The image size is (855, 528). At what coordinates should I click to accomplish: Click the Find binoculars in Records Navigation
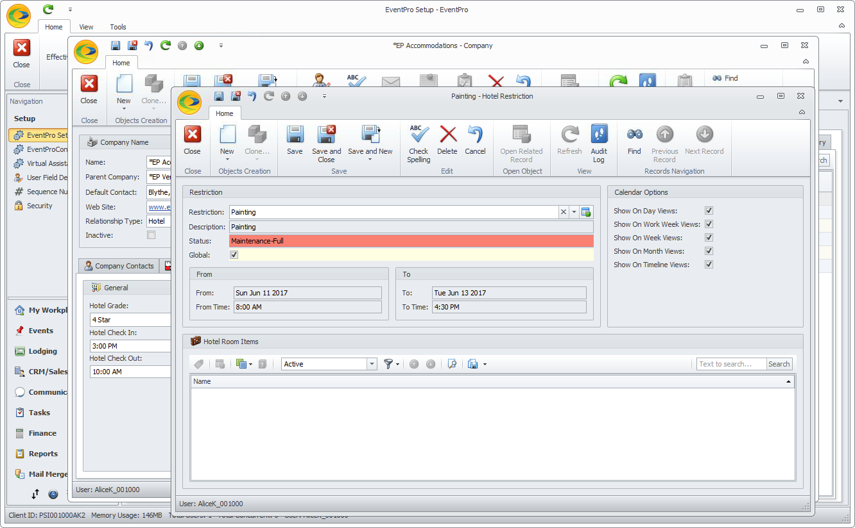tap(634, 141)
